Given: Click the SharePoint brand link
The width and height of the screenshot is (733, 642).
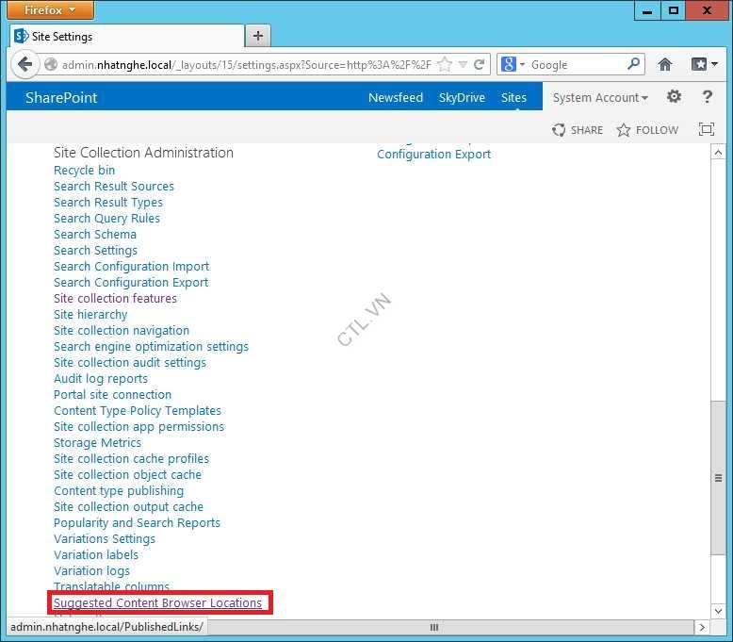Looking at the screenshot, I should point(61,97).
